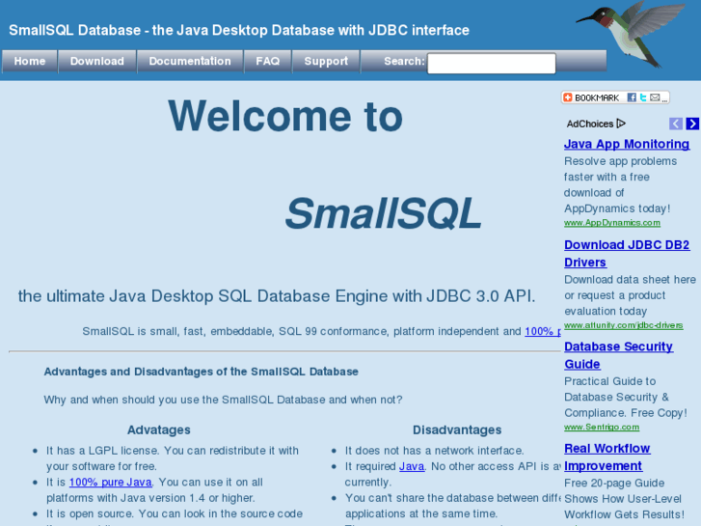701x526 pixels.
Task: Visit the www.Sentrigo.com link
Action: [x=602, y=427]
